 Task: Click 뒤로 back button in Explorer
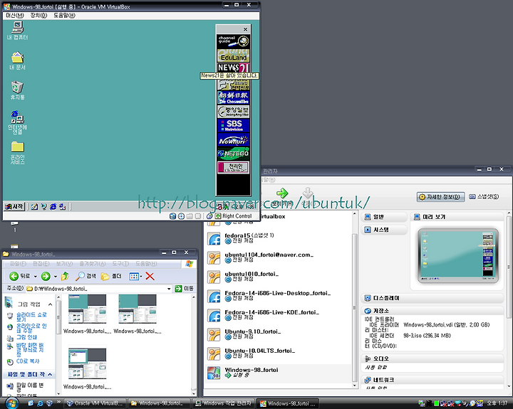[x=19, y=277]
